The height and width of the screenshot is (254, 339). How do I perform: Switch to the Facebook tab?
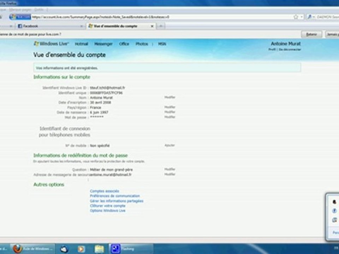(x=50, y=26)
